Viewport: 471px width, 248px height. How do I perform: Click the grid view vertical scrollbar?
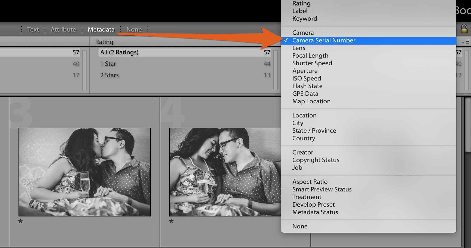(x=468, y=125)
